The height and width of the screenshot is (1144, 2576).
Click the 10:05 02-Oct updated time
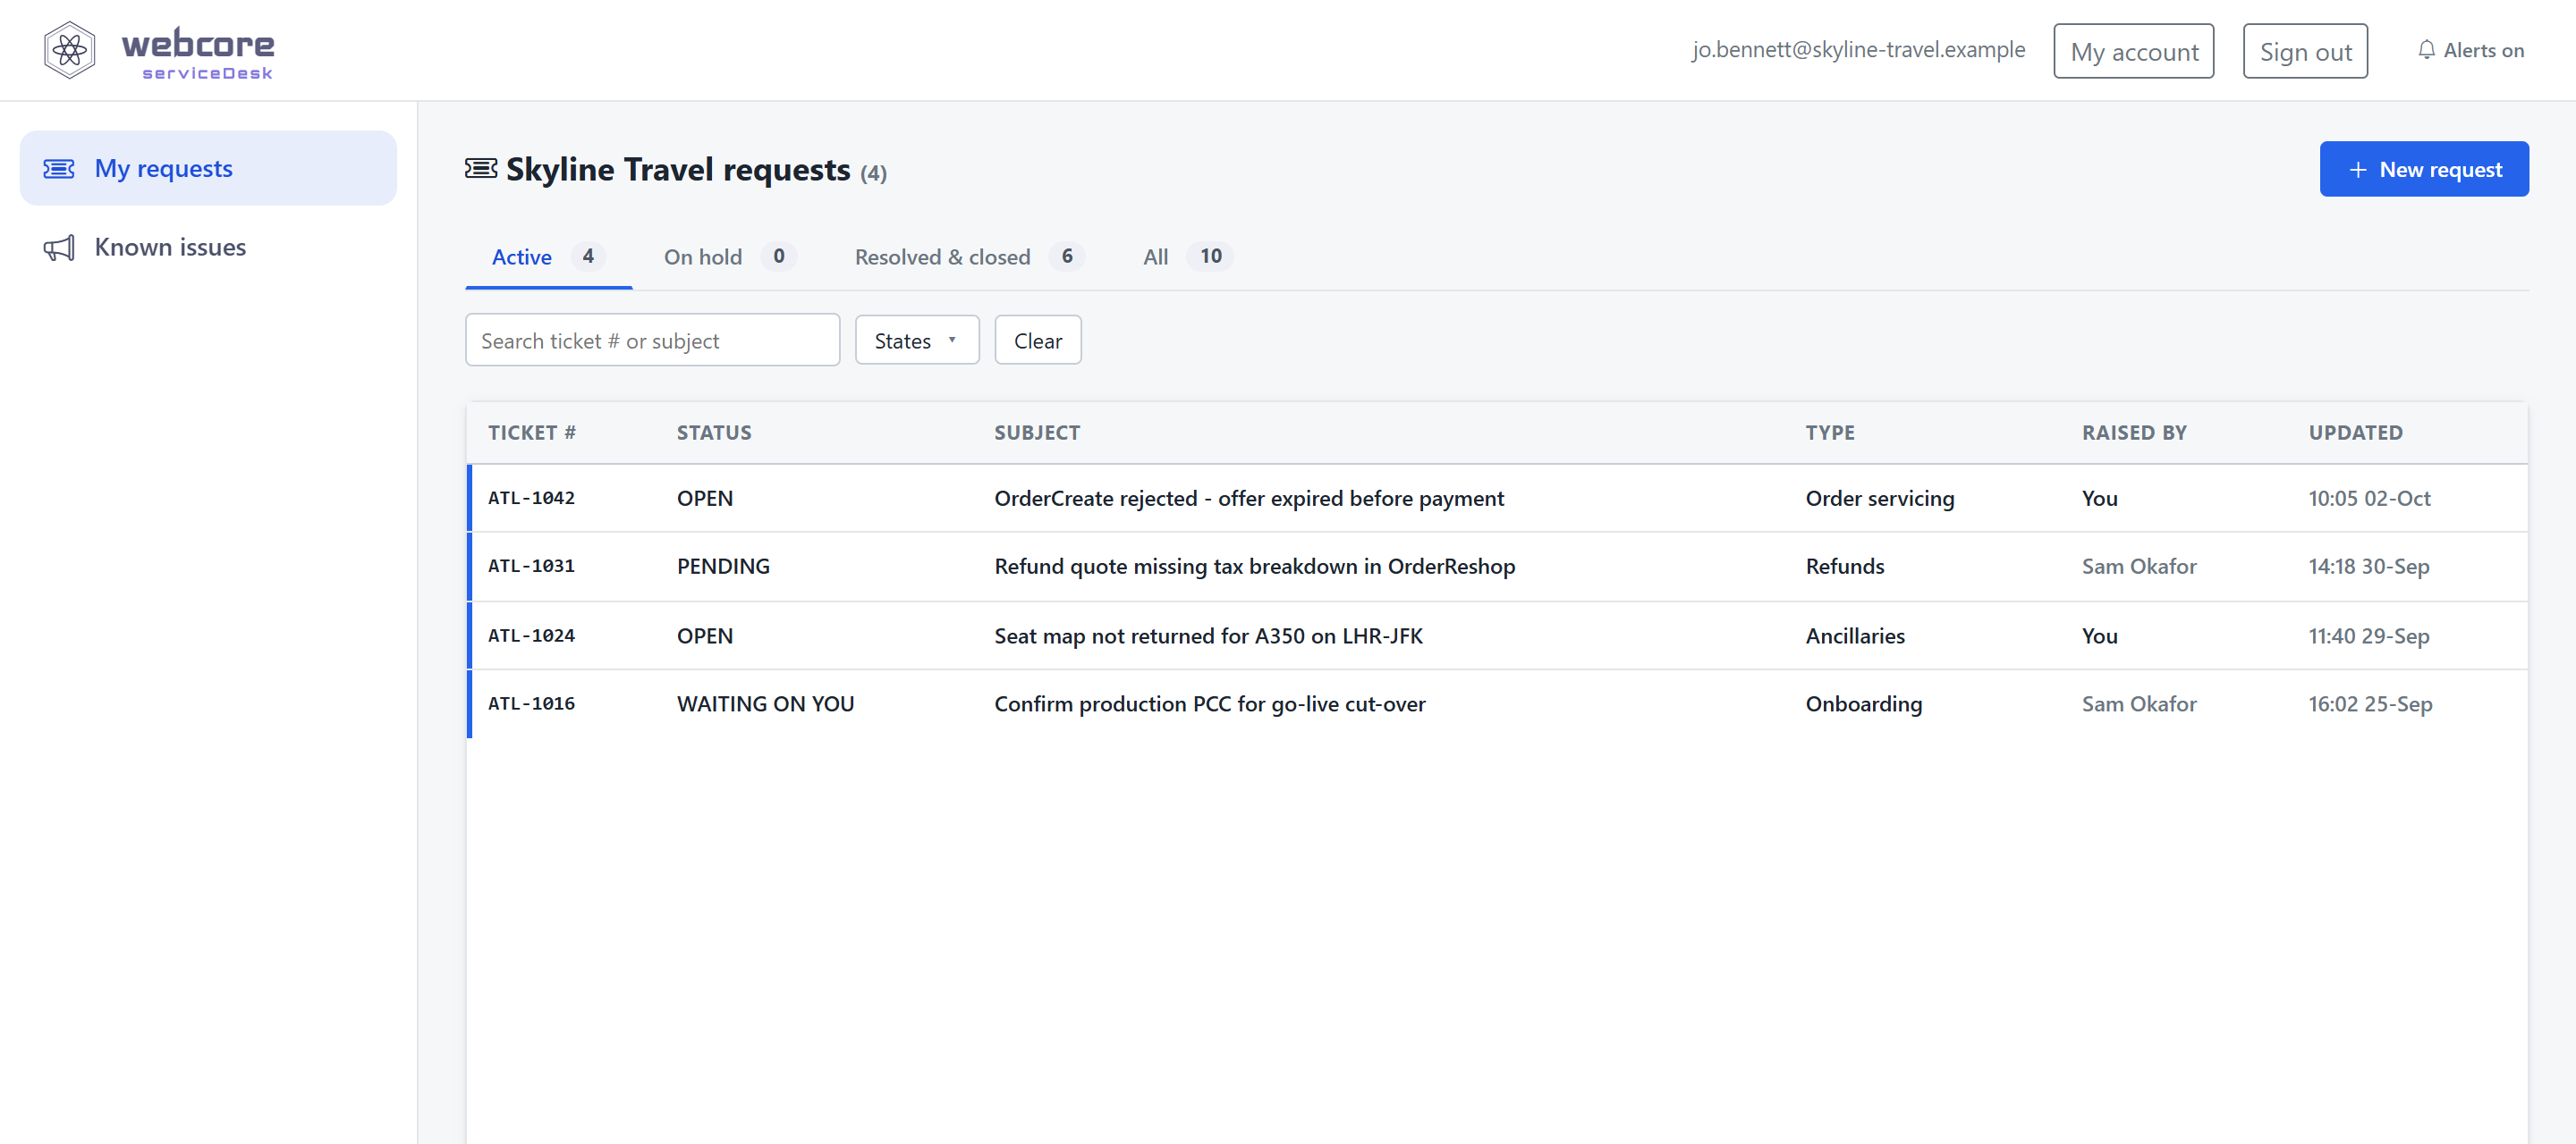(x=2369, y=499)
